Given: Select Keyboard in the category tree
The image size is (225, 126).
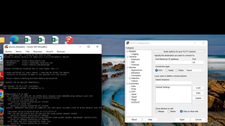Looking at the screenshot, I should click(135, 59).
